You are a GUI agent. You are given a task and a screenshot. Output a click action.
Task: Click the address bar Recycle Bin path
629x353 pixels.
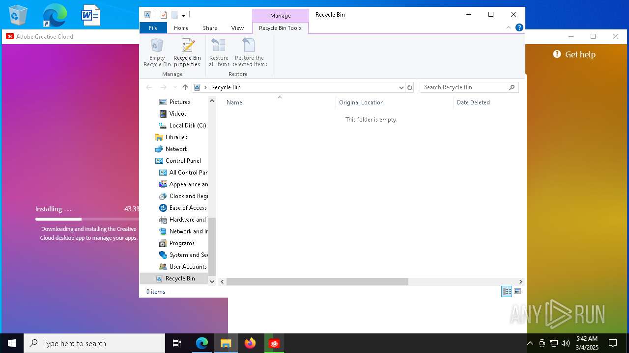(226, 87)
